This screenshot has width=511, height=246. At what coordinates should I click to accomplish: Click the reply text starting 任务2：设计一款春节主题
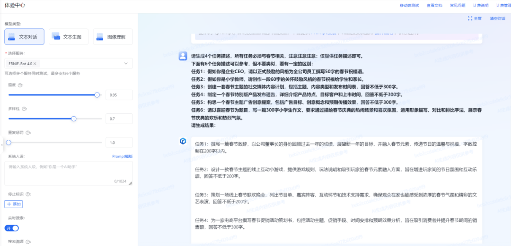335,173
